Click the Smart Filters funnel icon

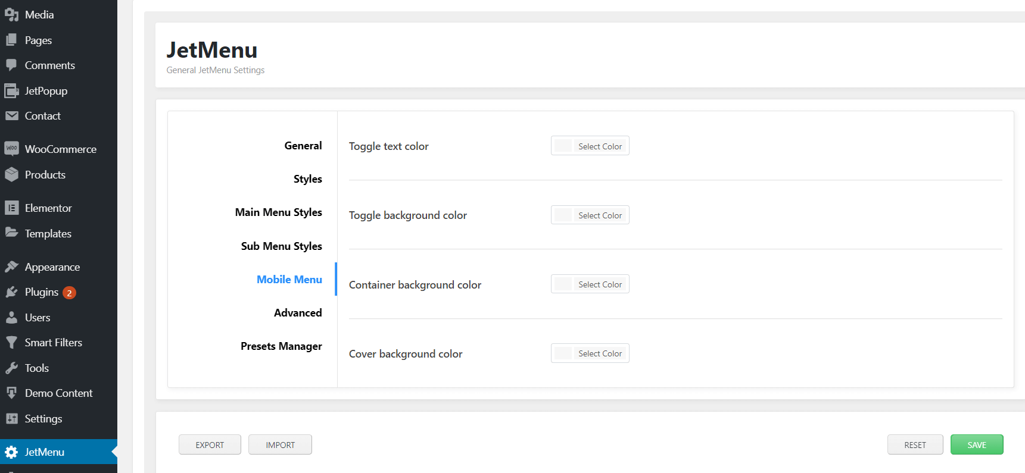pyautogui.click(x=11, y=343)
